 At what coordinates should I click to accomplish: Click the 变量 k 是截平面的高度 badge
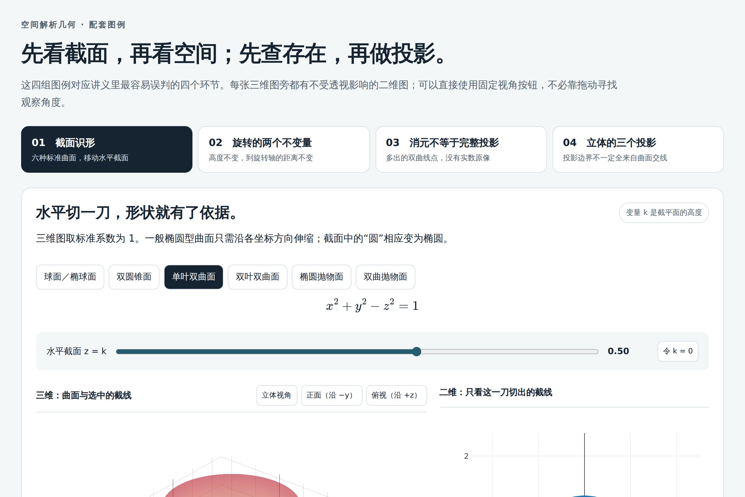[x=664, y=213]
